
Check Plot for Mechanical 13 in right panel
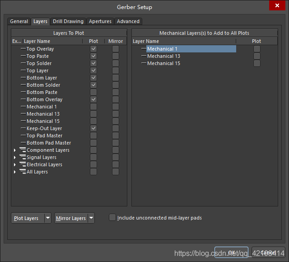[257, 56]
